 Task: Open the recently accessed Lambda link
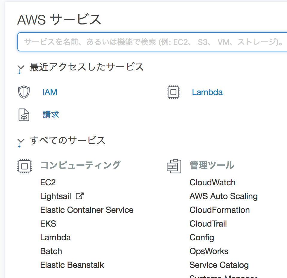(207, 92)
